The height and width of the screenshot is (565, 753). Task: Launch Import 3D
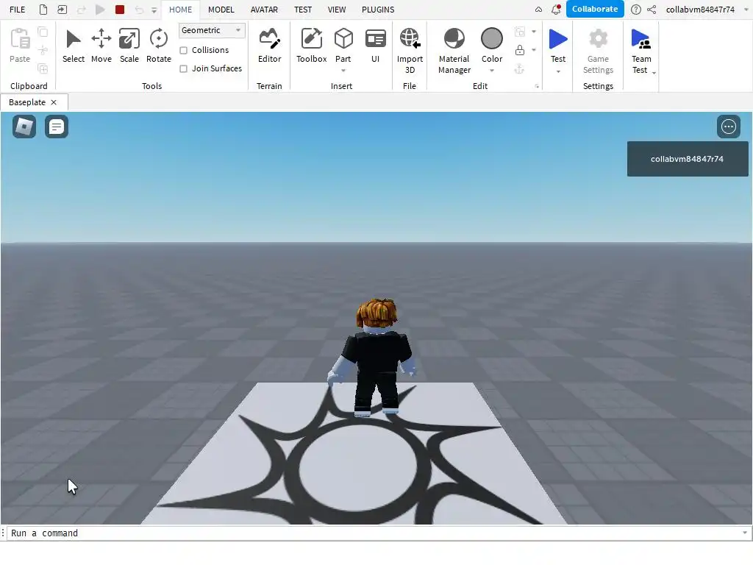click(x=410, y=51)
